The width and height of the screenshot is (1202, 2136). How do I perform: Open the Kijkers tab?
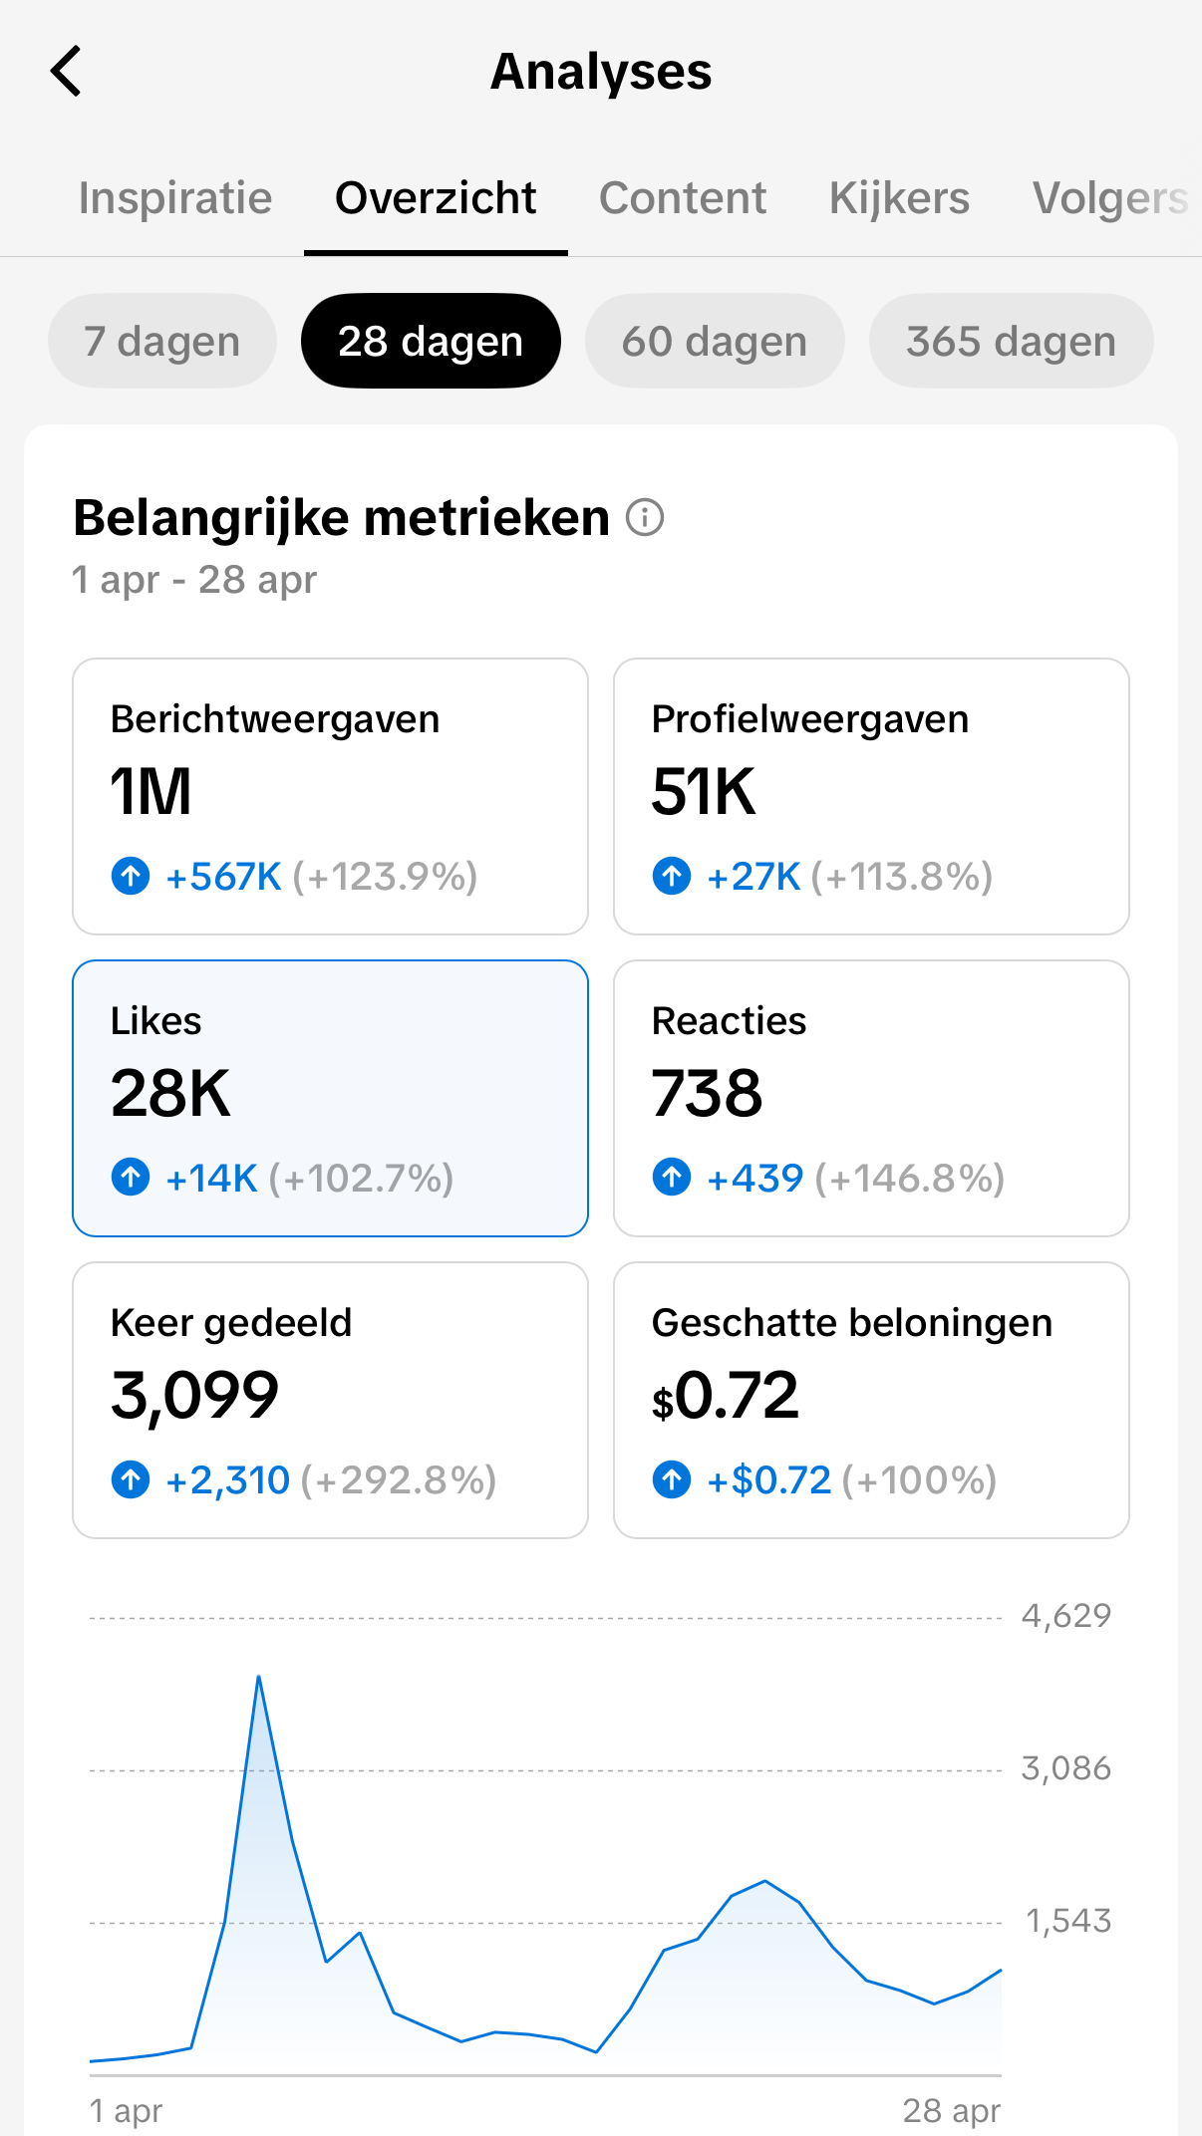[x=899, y=198]
